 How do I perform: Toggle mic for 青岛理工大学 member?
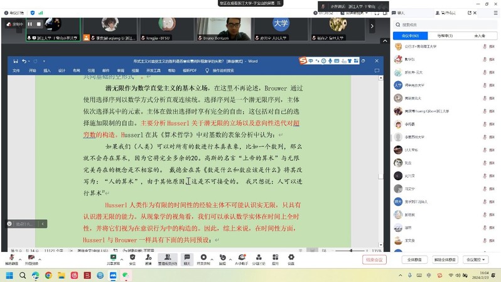[x=485, y=46]
